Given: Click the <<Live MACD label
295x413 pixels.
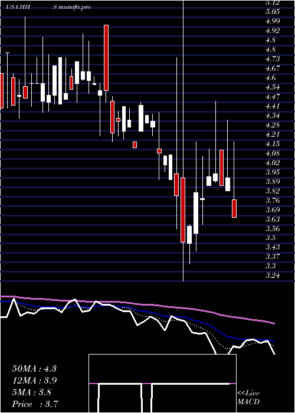Looking at the screenshot, I should pyautogui.click(x=248, y=398).
